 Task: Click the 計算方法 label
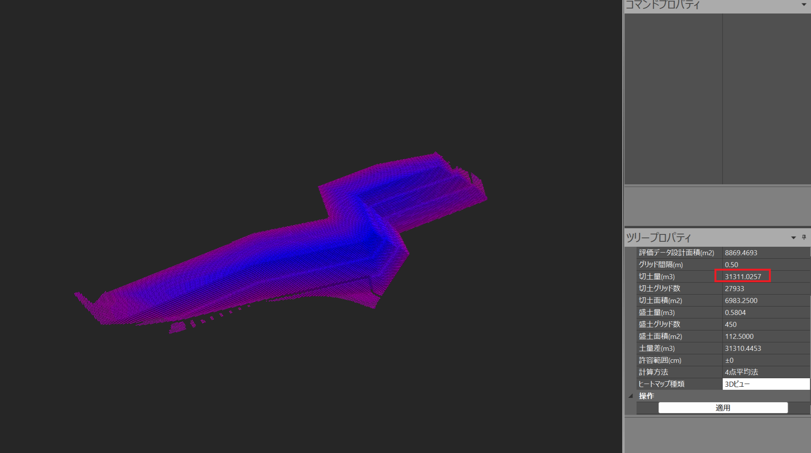(x=653, y=372)
